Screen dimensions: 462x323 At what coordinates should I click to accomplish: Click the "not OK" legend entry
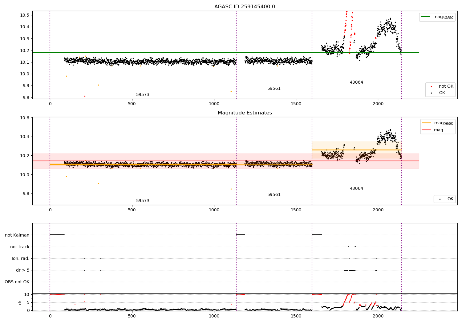tap(442, 86)
